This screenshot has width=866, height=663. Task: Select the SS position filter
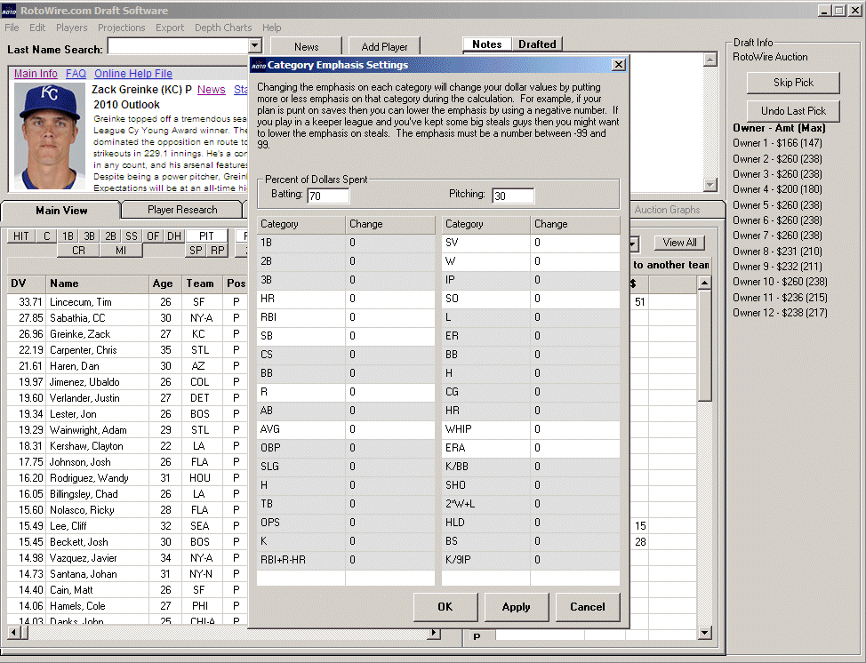pyautogui.click(x=132, y=236)
